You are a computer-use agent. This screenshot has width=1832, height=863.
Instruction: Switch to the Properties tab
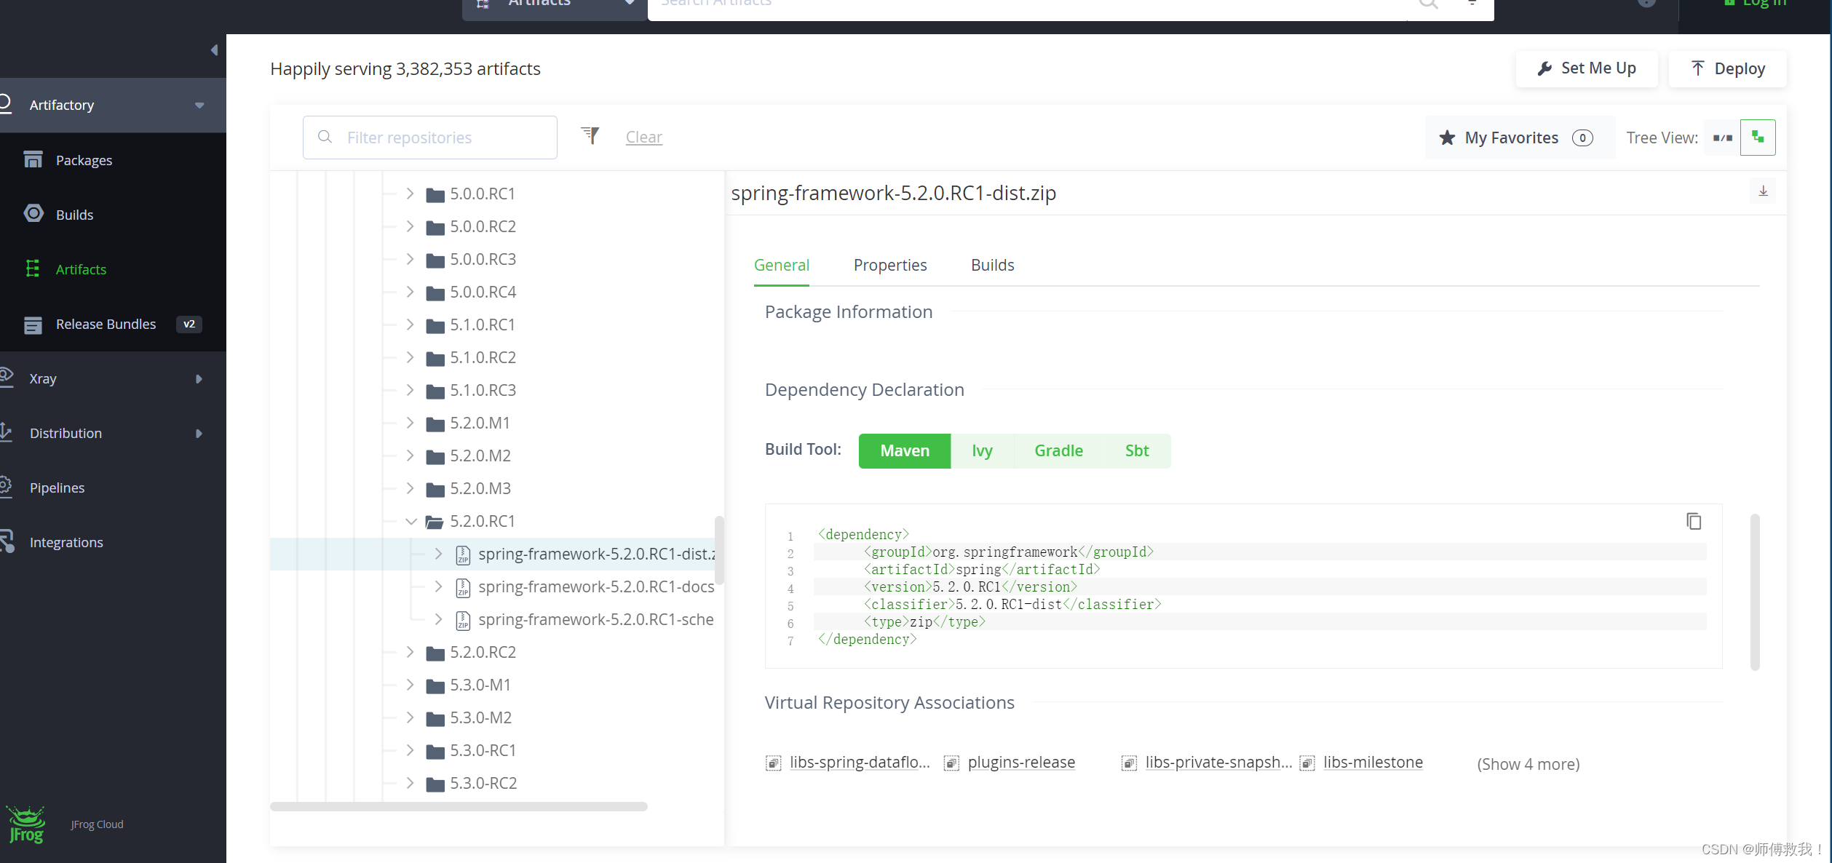pos(890,265)
